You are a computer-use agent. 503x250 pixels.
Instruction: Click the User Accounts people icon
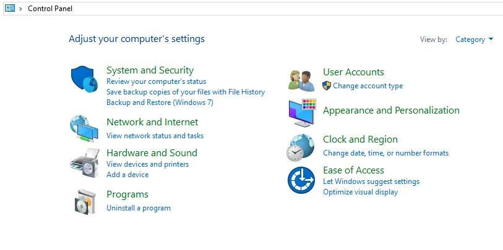(x=301, y=81)
